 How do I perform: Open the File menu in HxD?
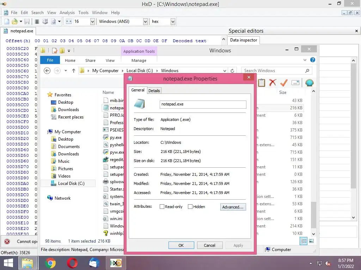pos(14,13)
